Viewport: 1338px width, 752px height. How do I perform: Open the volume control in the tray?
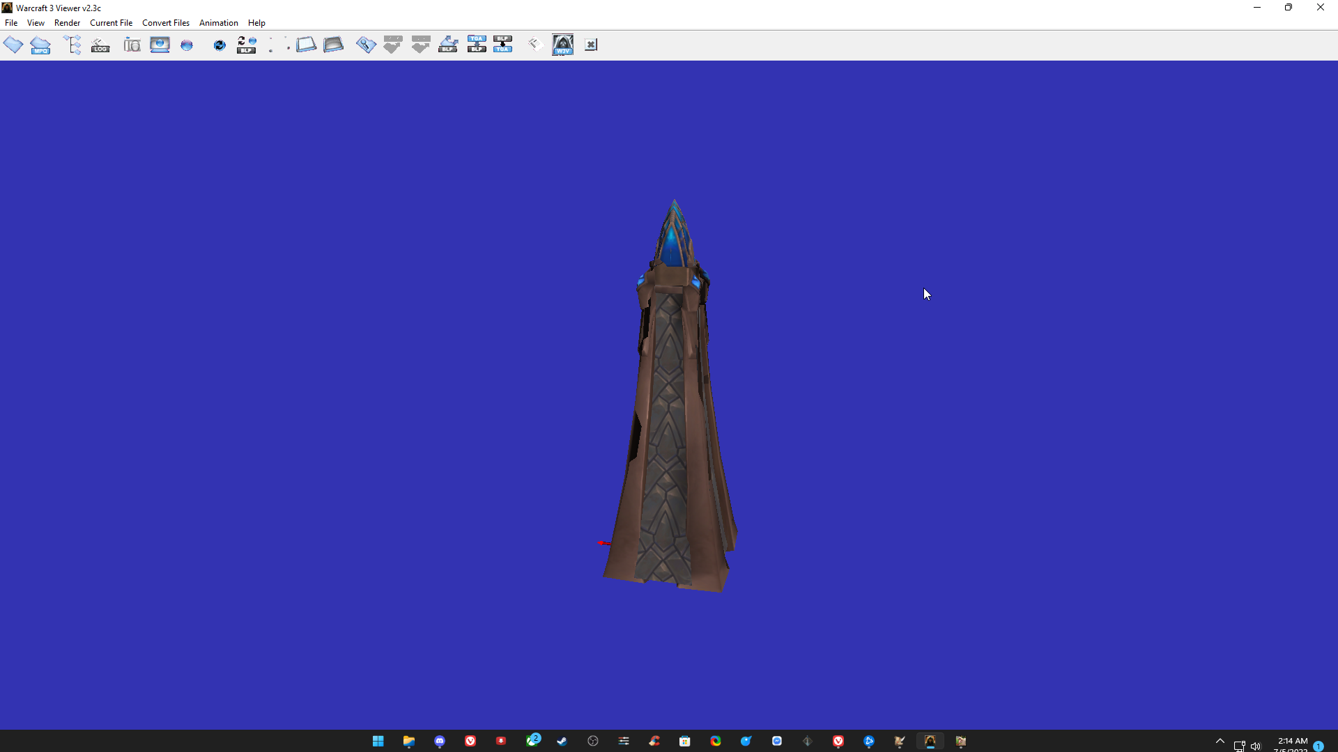[1256, 746]
